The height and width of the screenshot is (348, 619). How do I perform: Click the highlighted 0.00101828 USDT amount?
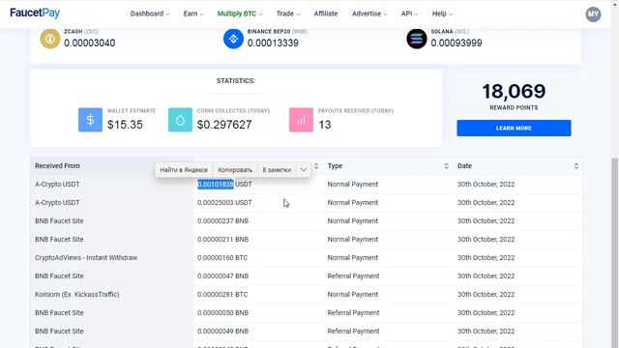[x=224, y=185]
